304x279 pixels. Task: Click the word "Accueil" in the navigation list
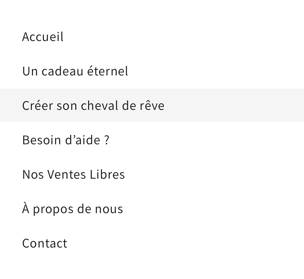tap(43, 37)
